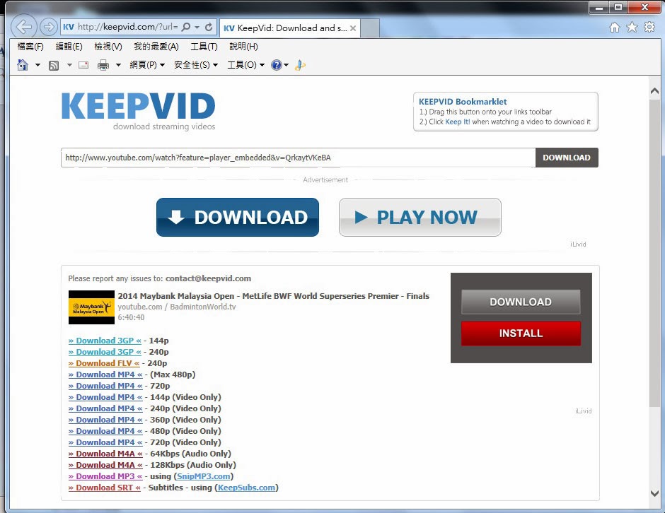Click the PLAY NOW ad button
Screen dimensions: 665x513
pyautogui.click(x=420, y=218)
